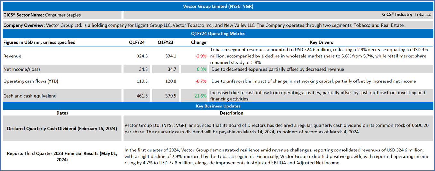
Task: Click the Key Drivers column header
Action: pyautogui.click(x=321, y=42)
